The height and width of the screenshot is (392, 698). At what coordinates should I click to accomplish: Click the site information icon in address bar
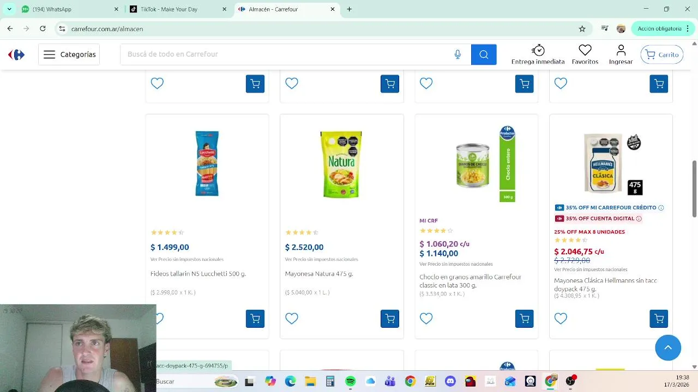[62, 29]
